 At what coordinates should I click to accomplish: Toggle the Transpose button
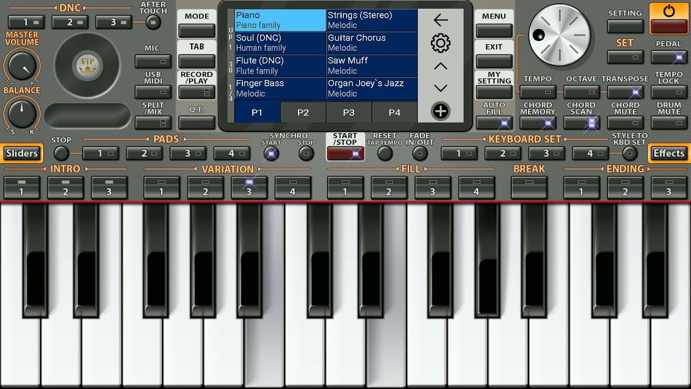pos(625,92)
